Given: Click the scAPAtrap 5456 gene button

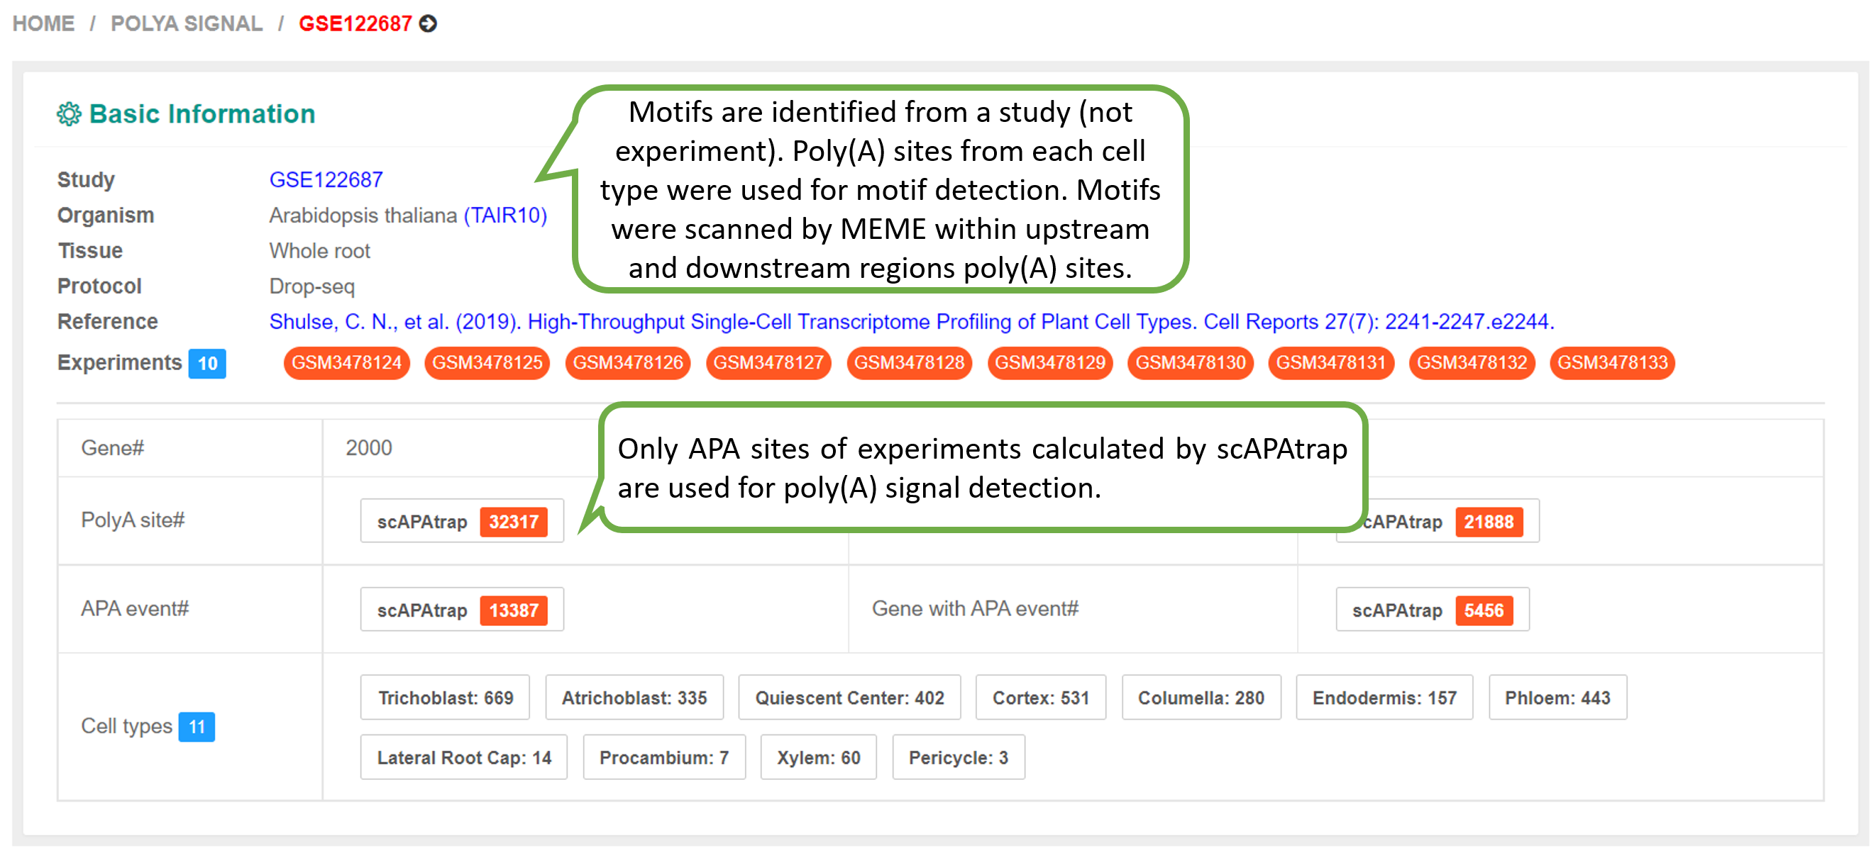Looking at the screenshot, I should pyautogui.click(x=1433, y=610).
